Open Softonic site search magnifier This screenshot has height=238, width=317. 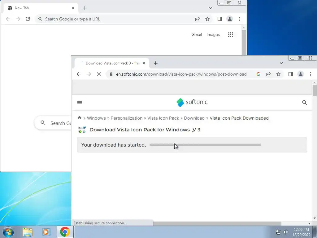pyautogui.click(x=305, y=103)
